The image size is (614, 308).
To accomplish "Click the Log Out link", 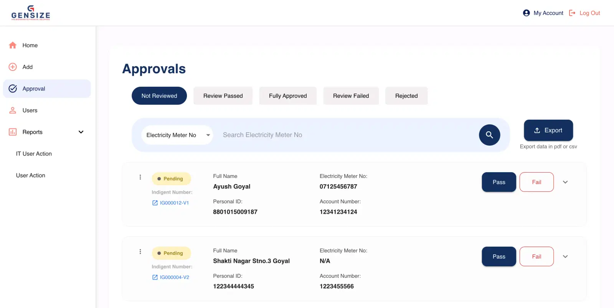I will pos(590,13).
